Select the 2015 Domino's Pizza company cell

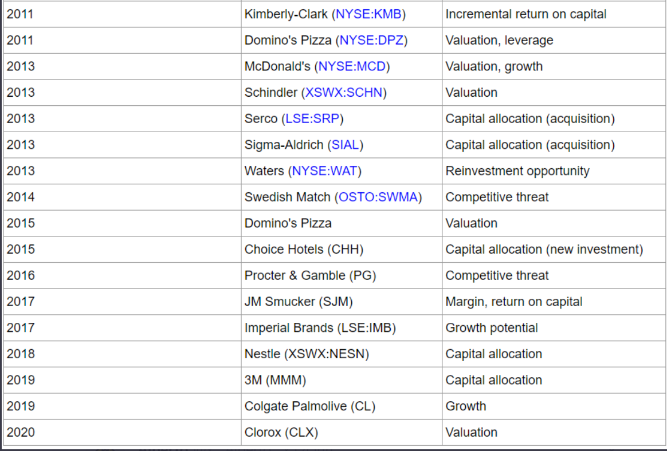click(x=342, y=223)
